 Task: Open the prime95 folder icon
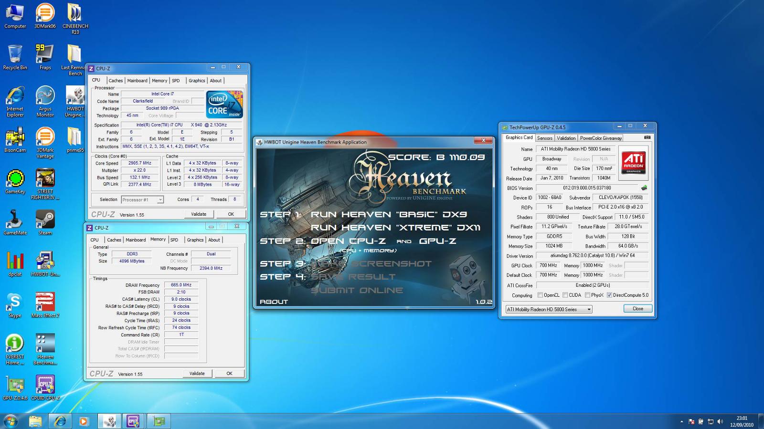[75, 140]
